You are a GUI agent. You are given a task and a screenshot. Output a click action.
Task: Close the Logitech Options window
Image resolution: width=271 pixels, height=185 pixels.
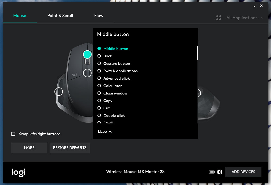click(261, 6)
